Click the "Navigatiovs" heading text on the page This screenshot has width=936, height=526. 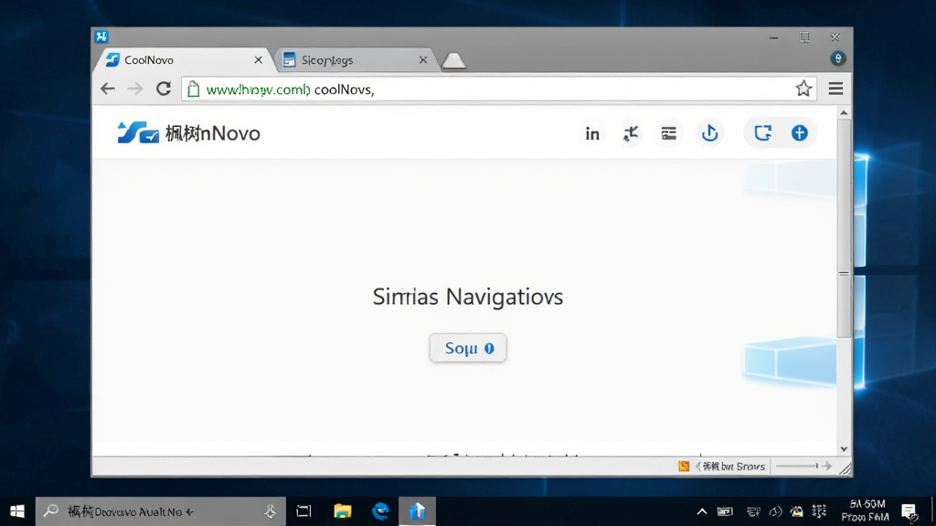point(505,297)
